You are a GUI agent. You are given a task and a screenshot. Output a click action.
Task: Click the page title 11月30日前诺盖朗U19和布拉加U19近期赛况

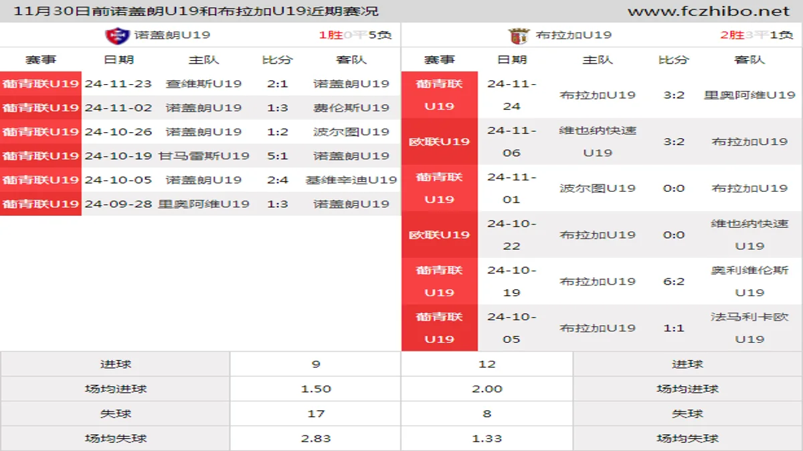(x=195, y=11)
